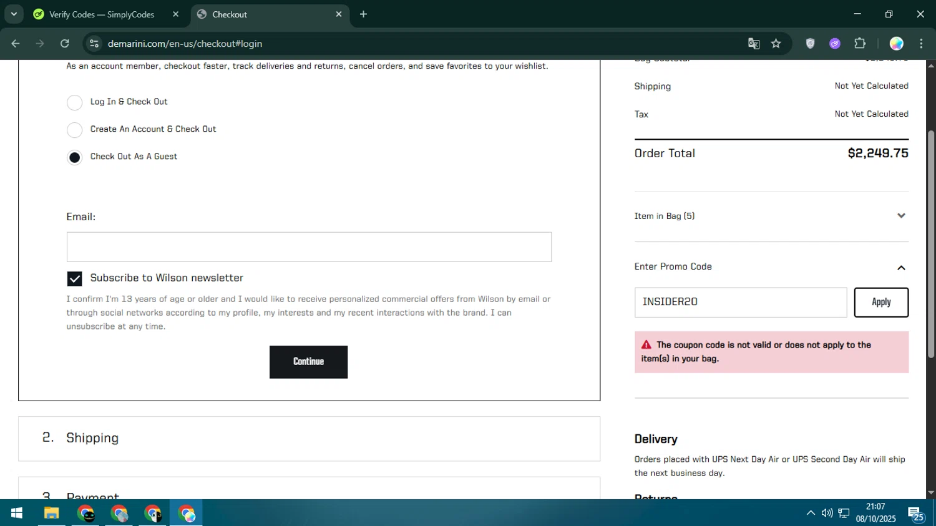The image size is (936, 526).
Task: Click the Subscribe to Wilson newsletter label
Action: click(167, 278)
